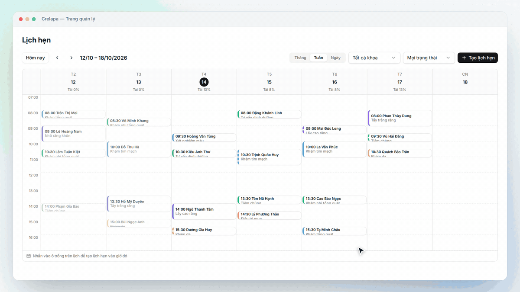Open Vũ Hải Đăng 09:30 appointment
This screenshot has width=520, height=292.
point(400,138)
